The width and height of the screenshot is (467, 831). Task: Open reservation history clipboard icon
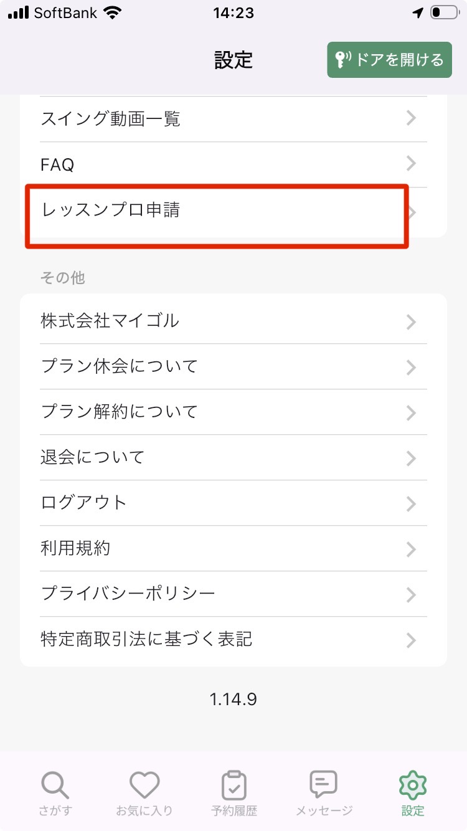(x=234, y=785)
